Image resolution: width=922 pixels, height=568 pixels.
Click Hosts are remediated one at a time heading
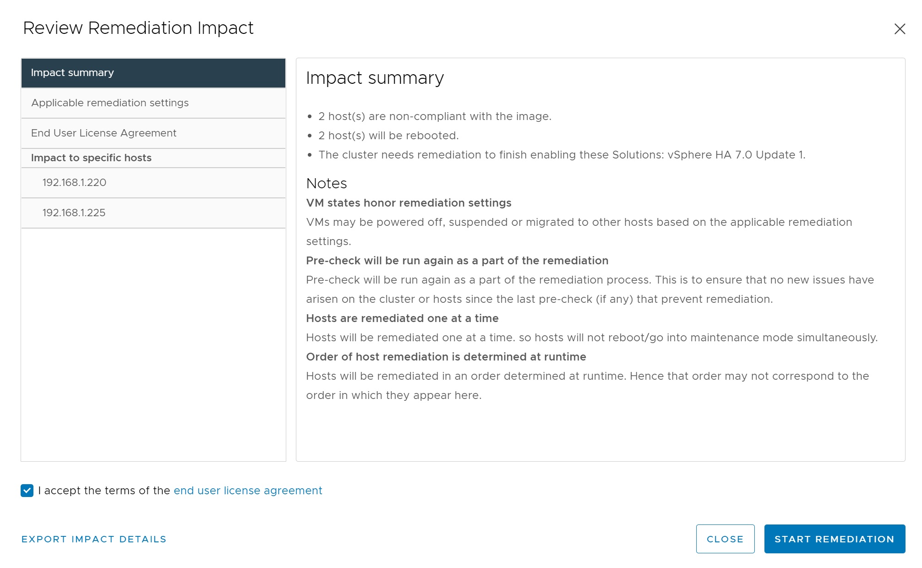click(402, 318)
